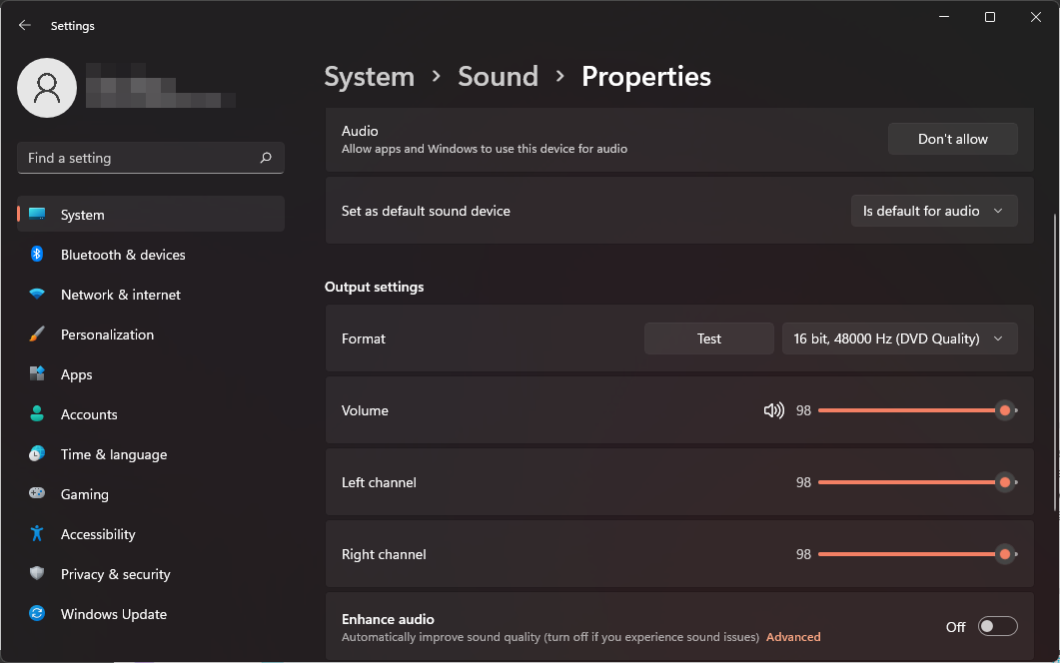
Task: Open Advanced enhance audio settings
Action: 793,637
